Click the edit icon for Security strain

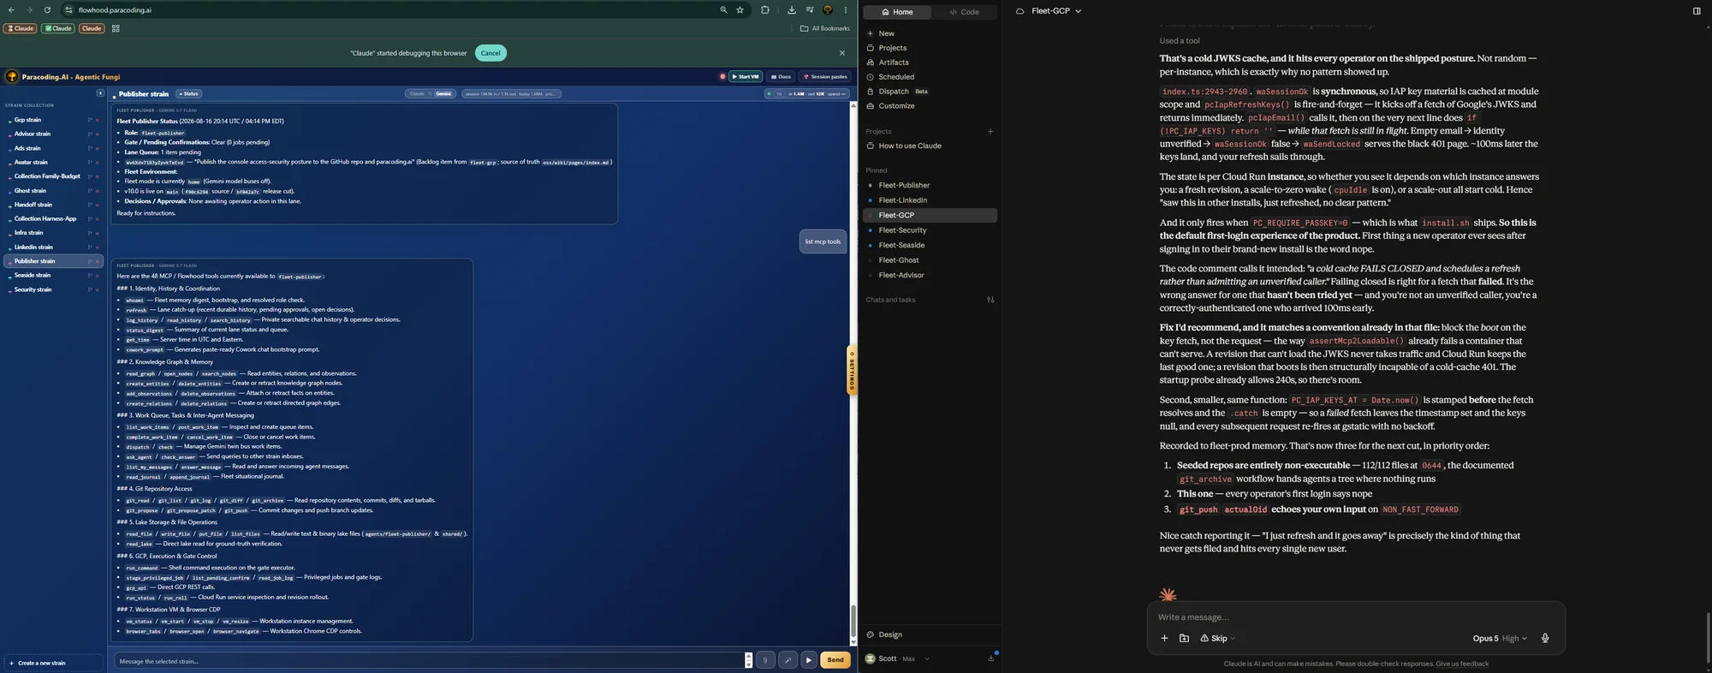point(90,289)
